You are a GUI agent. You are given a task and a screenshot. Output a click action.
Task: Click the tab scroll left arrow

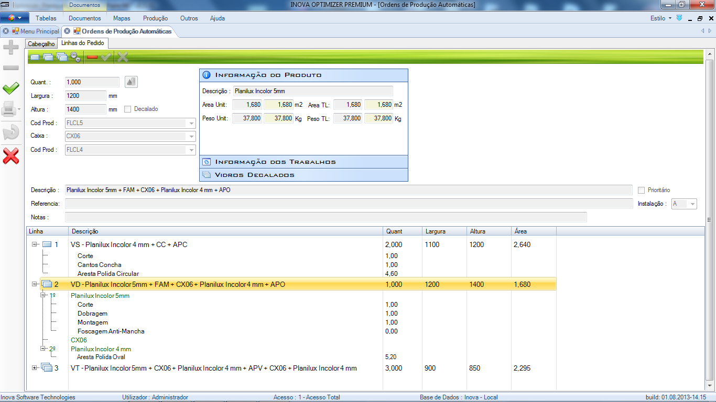pos(703,31)
